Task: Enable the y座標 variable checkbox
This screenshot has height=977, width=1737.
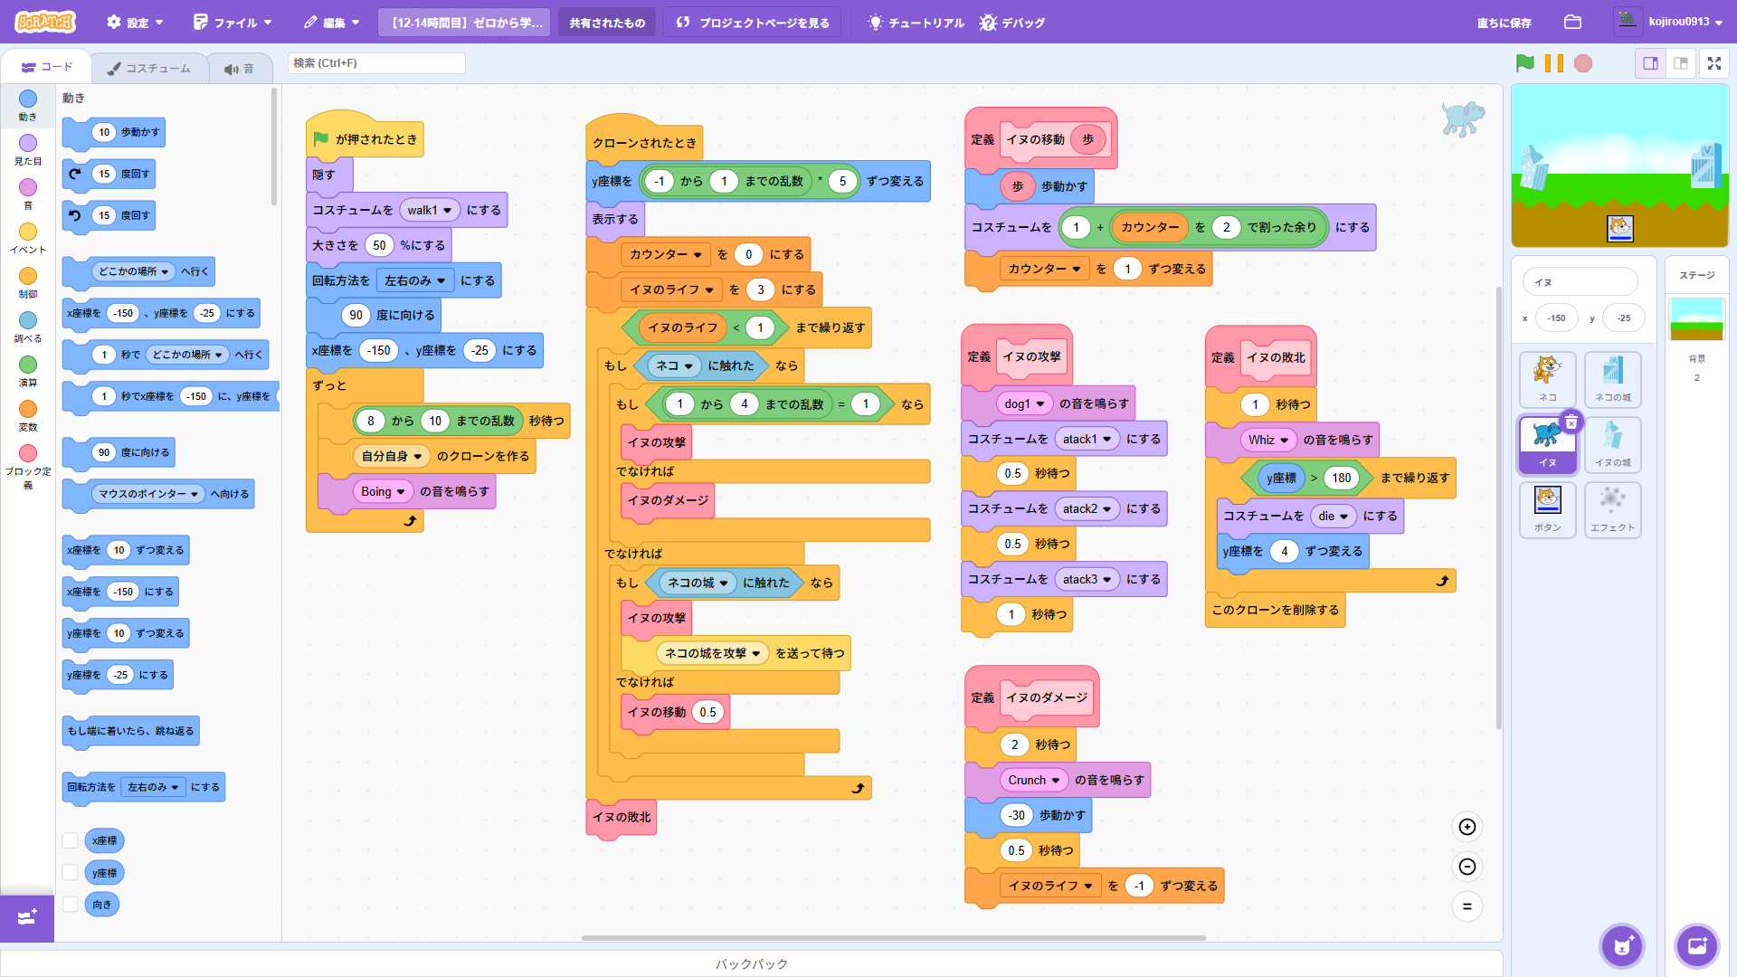Action: (x=71, y=873)
